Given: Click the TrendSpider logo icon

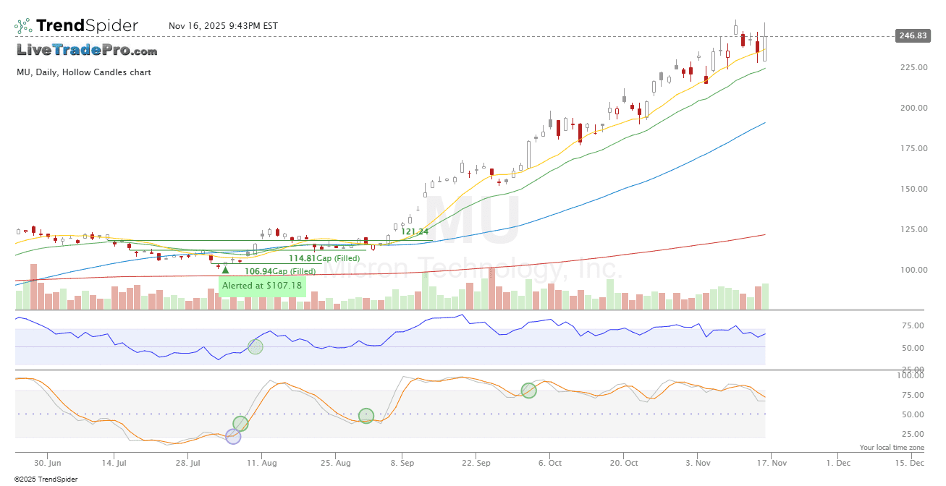Looking at the screenshot, I should pos(23,26).
